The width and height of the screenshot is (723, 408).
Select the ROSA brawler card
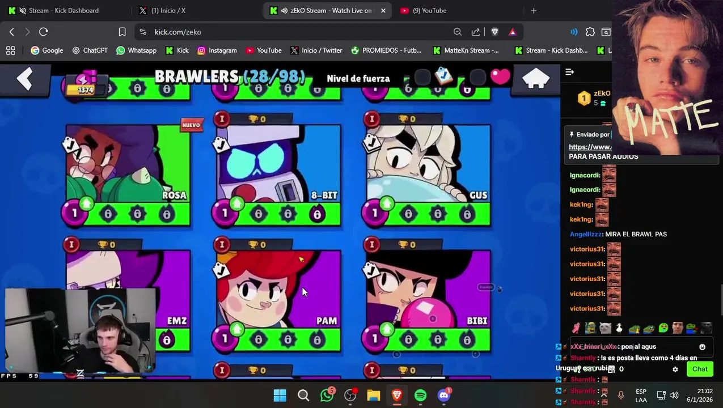pyautogui.click(x=128, y=176)
